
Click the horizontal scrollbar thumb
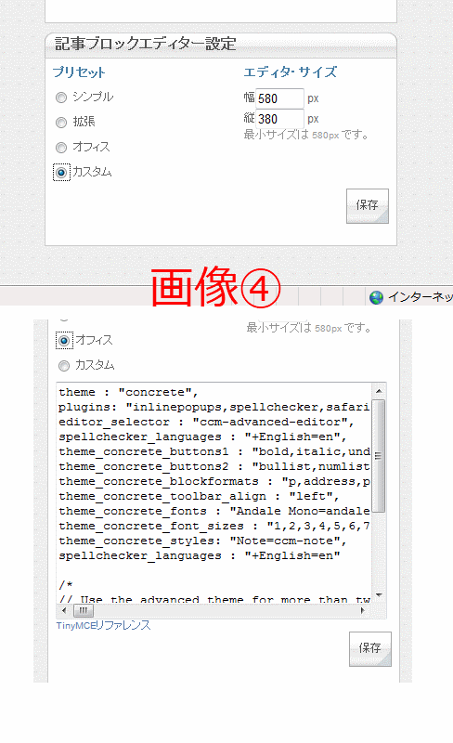[x=83, y=610]
